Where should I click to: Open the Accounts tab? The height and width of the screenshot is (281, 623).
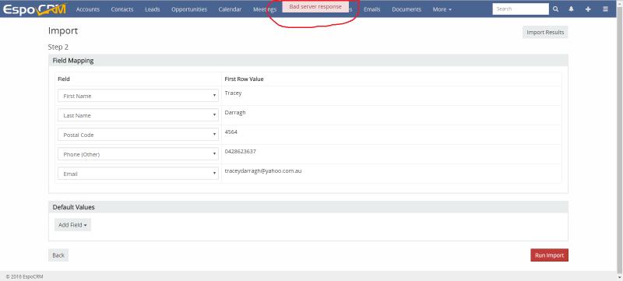click(x=88, y=9)
